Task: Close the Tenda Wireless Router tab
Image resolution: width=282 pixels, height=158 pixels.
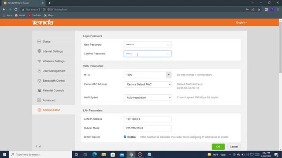Action: [42, 3]
